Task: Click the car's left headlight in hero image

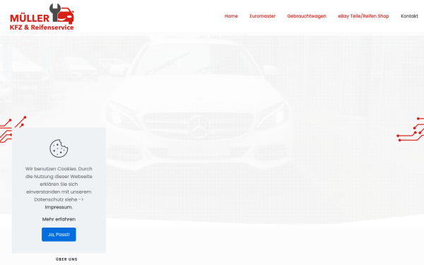Action: coord(123,117)
